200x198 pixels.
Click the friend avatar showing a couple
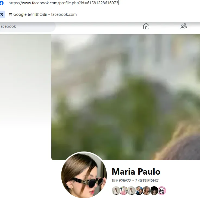tap(139, 191)
